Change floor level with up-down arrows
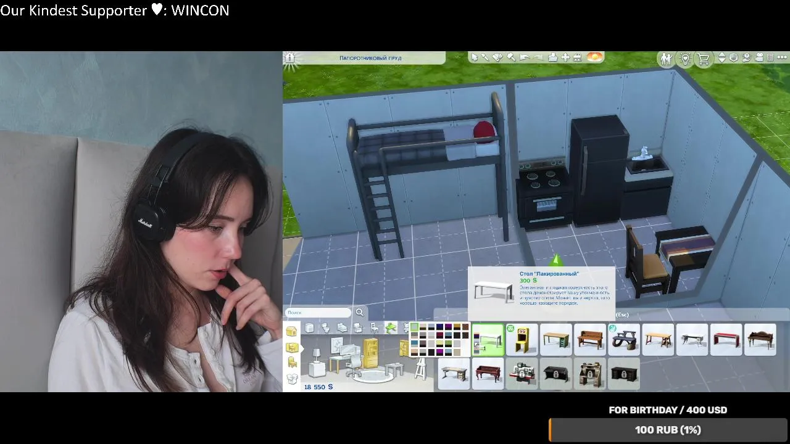Viewport: 790px width, 444px height. coord(721,58)
